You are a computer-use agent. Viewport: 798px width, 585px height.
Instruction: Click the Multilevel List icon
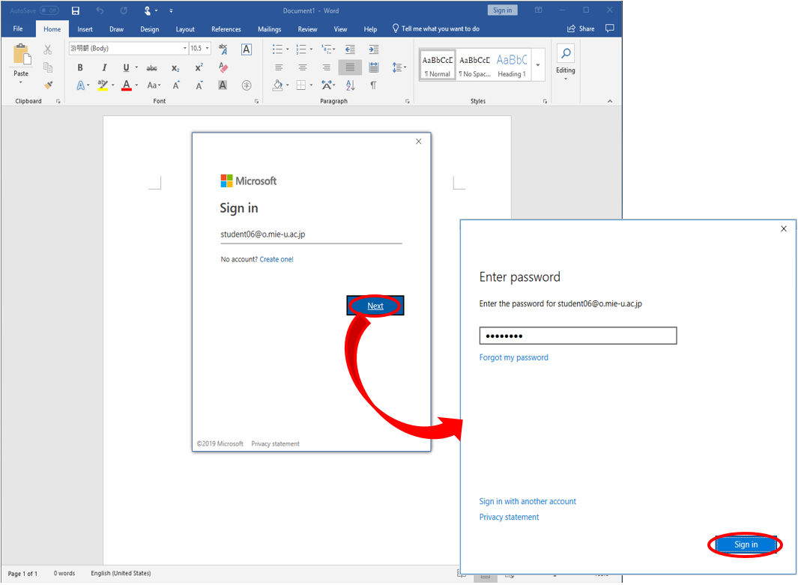coord(327,49)
